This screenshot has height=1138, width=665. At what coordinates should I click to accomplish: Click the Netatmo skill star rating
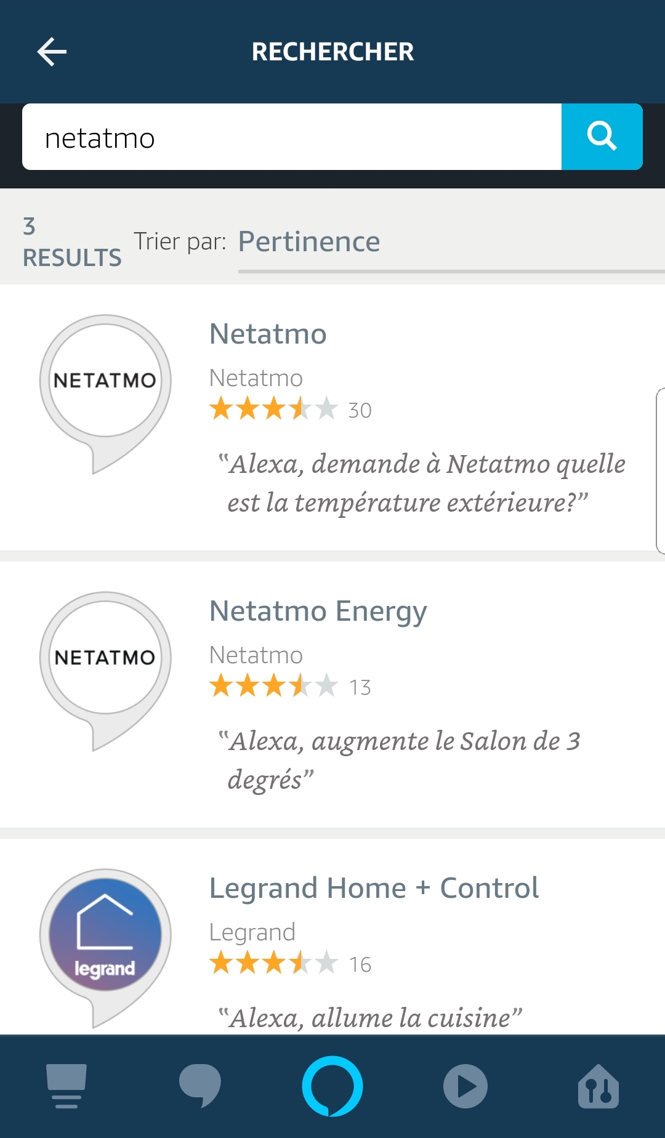click(274, 409)
